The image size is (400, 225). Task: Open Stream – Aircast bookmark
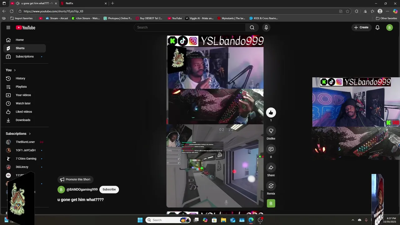tap(57, 18)
